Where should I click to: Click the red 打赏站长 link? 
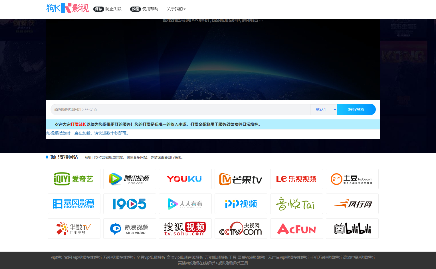[x=78, y=124]
